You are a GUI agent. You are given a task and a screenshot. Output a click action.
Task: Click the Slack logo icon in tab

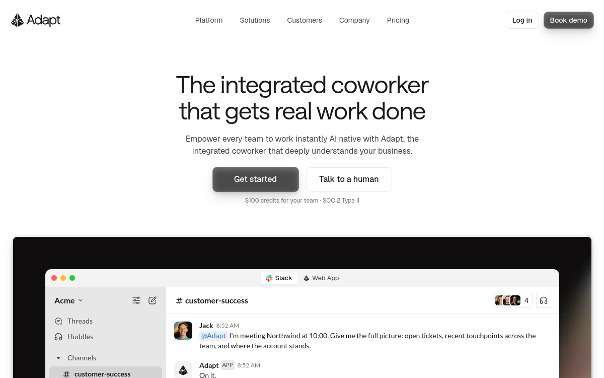click(x=269, y=278)
